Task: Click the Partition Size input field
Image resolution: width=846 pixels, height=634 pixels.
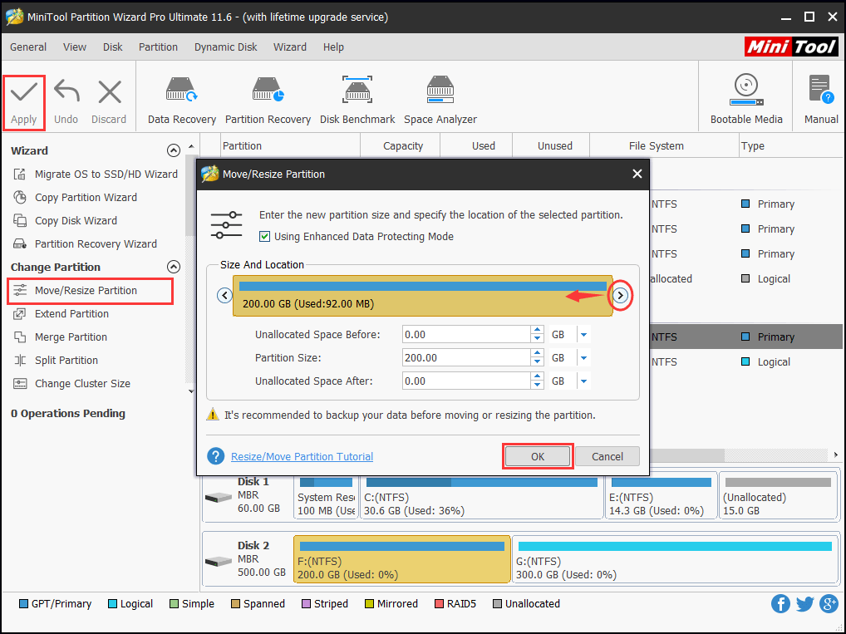Action: click(x=467, y=358)
